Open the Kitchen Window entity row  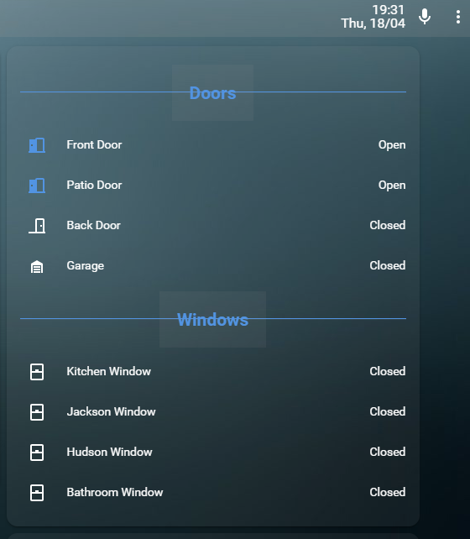pos(213,372)
